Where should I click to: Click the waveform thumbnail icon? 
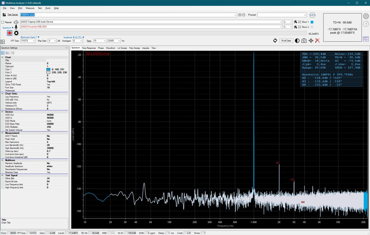coord(366,39)
